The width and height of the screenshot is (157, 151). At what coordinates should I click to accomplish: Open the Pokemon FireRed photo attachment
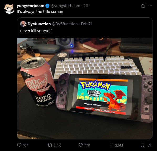85,88
